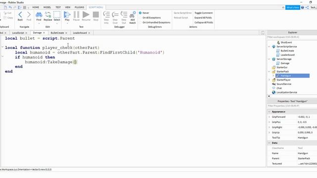Click Toggle Comment action
Viewport: 317px width, 178px height.
pos(204,13)
